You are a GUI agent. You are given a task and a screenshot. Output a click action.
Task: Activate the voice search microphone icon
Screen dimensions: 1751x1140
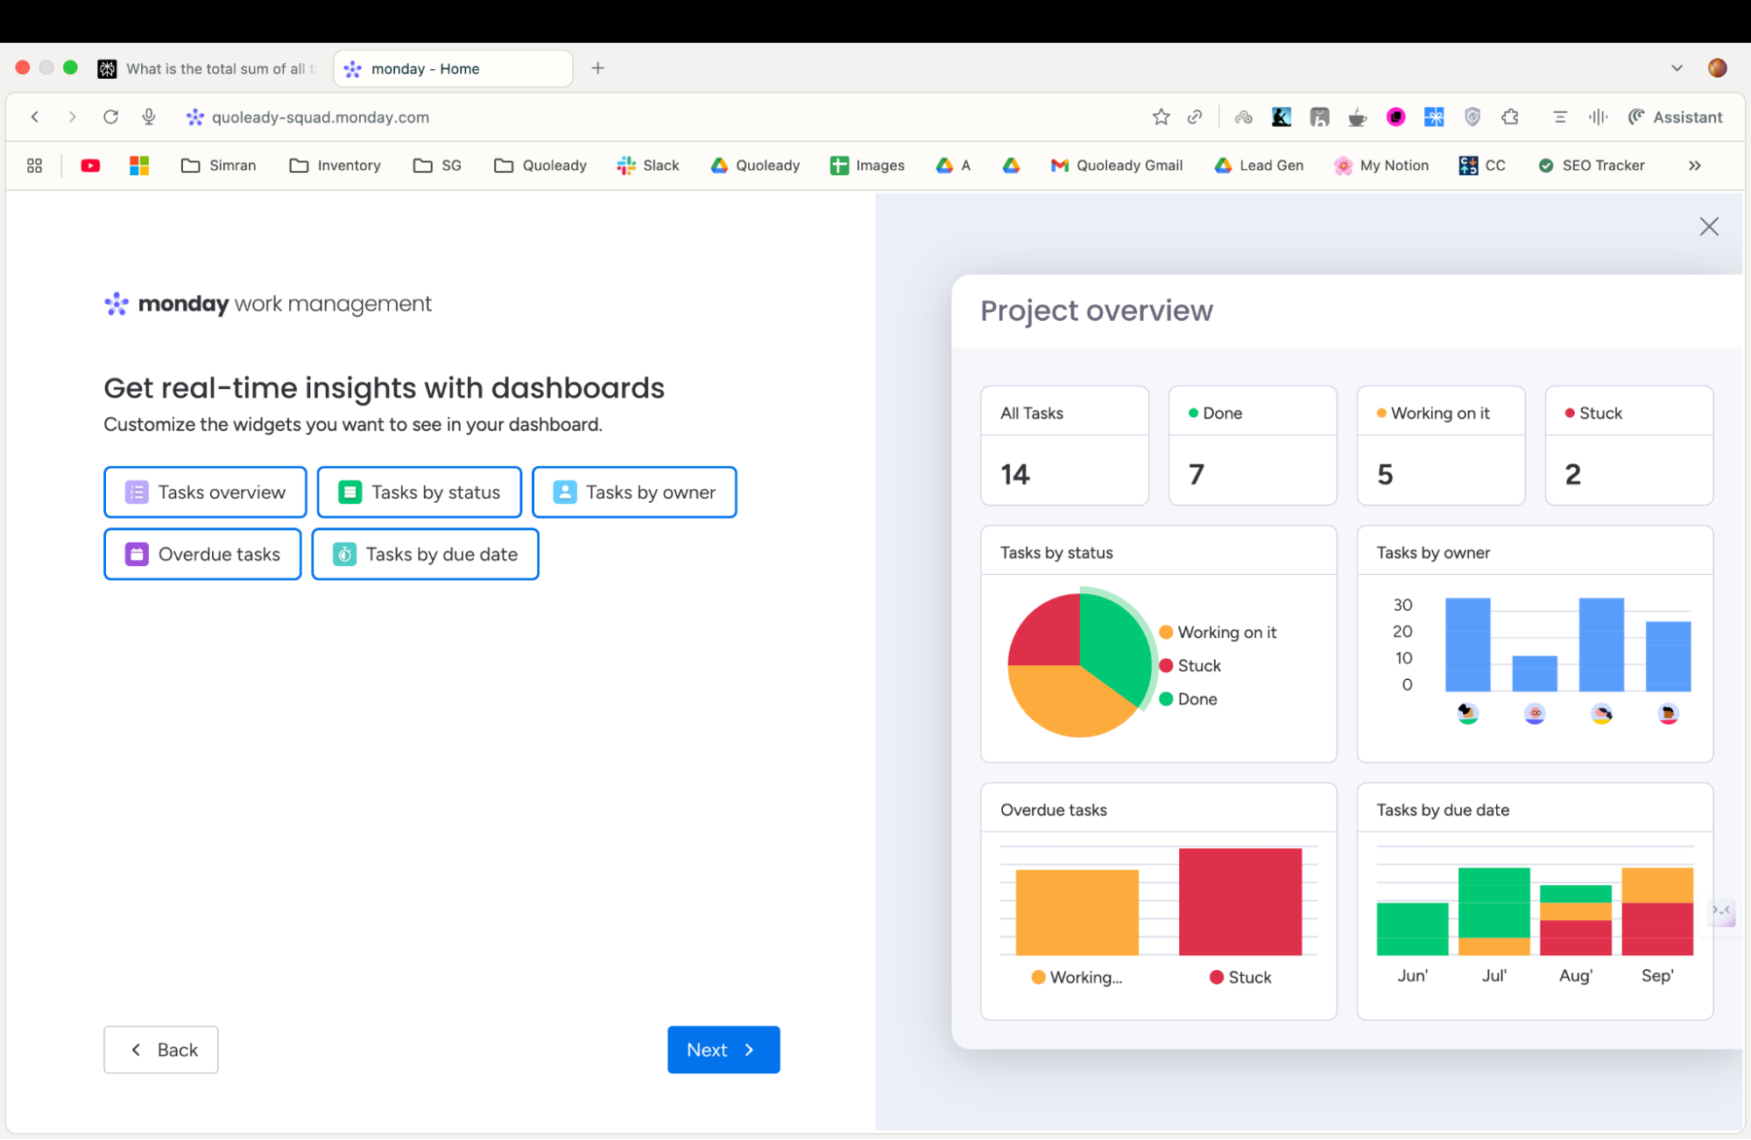click(x=148, y=117)
